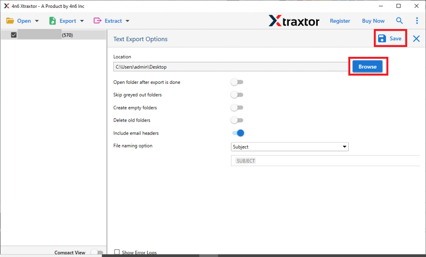426x257 pixels.
Task: Disable the Include email headers toggle
Action: (237, 133)
